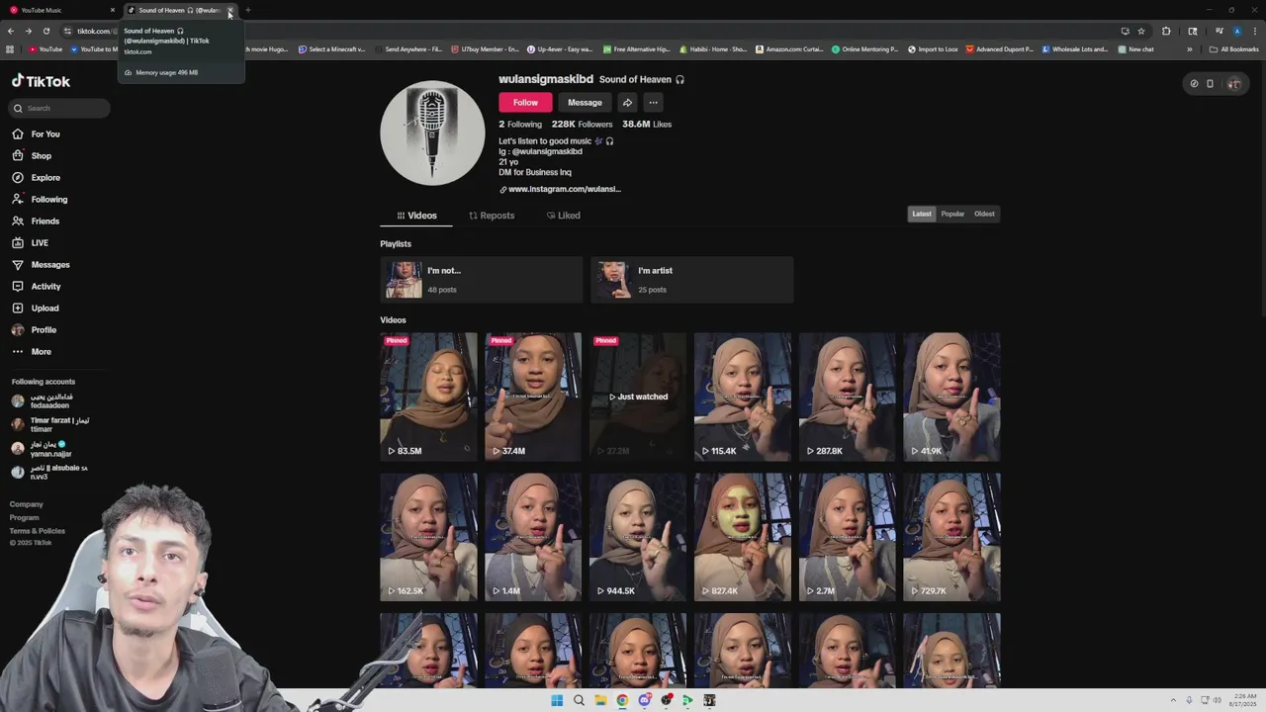Sort videos by Latest
The width and height of the screenshot is (1266, 712).
[x=922, y=214]
